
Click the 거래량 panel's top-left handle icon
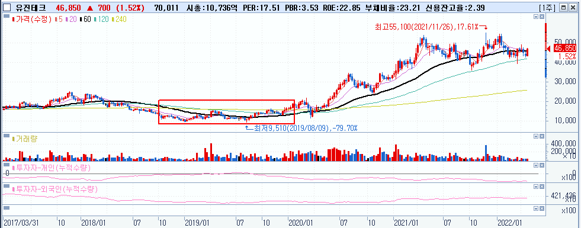(x=6, y=136)
